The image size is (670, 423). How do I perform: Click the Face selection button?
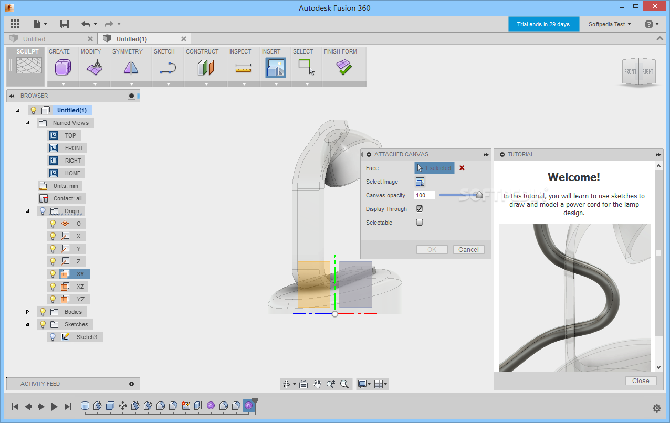pos(434,168)
